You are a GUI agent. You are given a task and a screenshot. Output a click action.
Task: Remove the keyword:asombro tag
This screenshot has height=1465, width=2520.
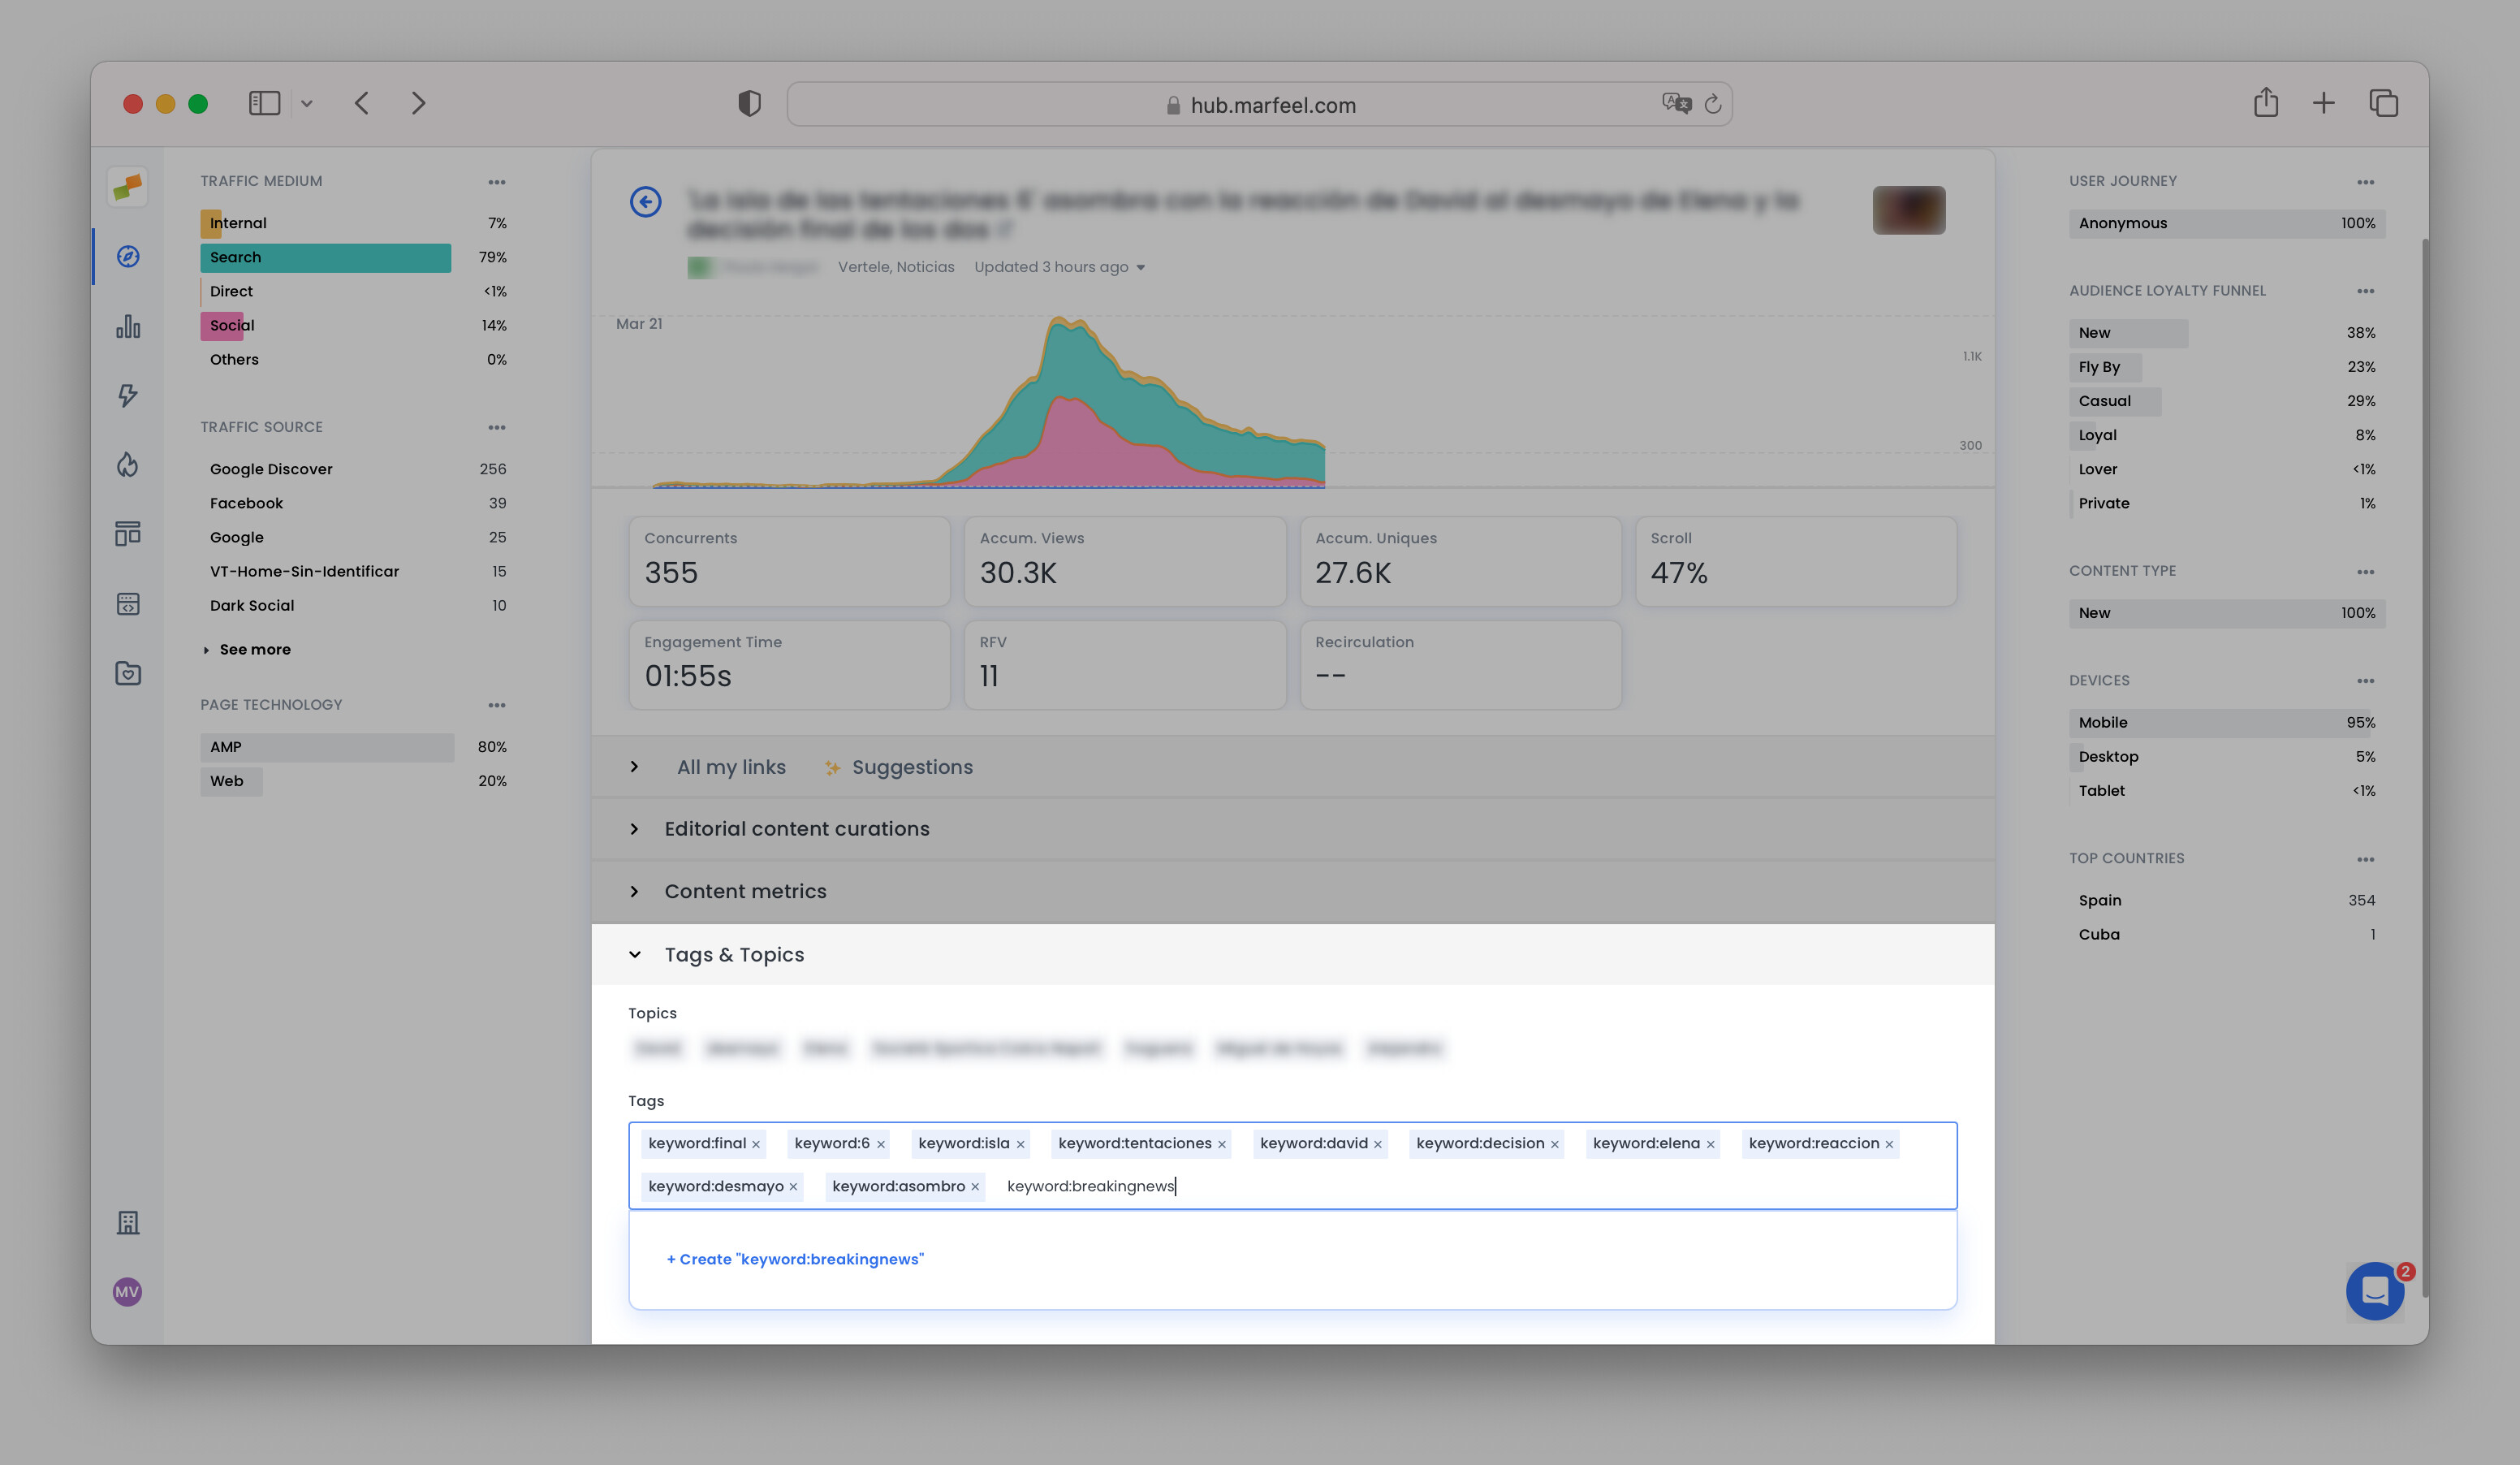pyautogui.click(x=975, y=1187)
